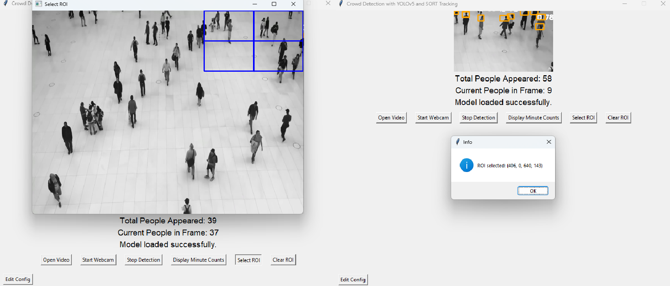Click 'Current People in Frame: 9' label

point(503,91)
